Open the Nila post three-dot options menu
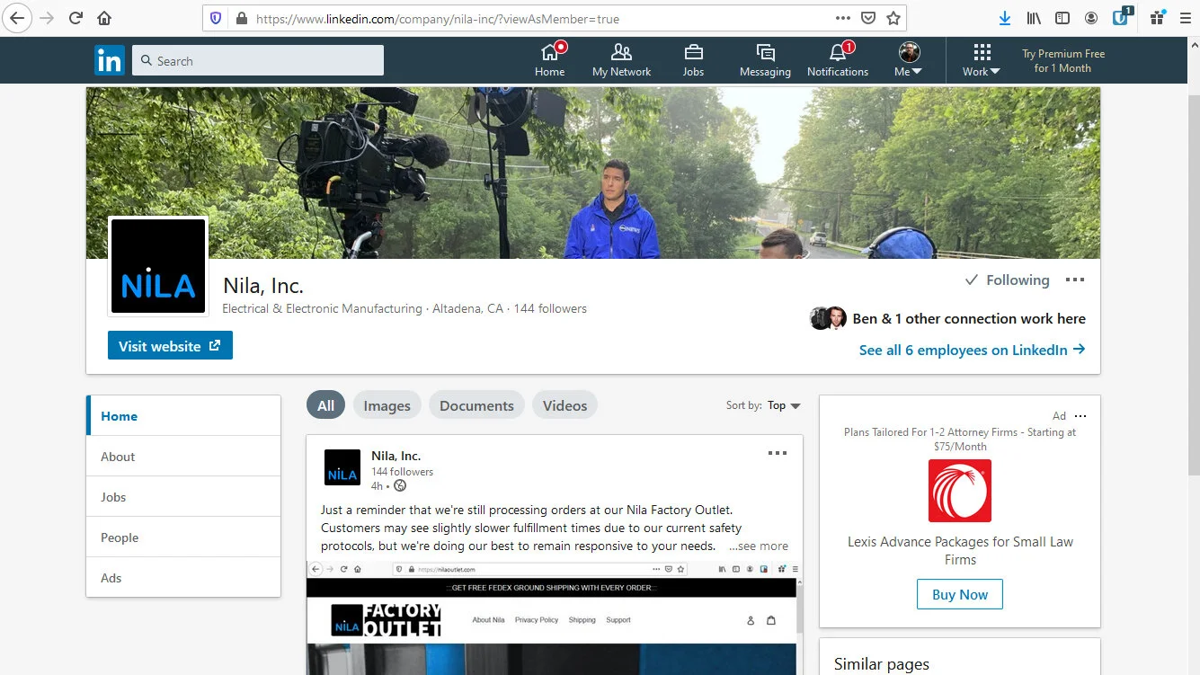The height and width of the screenshot is (675, 1200). click(778, 453)
